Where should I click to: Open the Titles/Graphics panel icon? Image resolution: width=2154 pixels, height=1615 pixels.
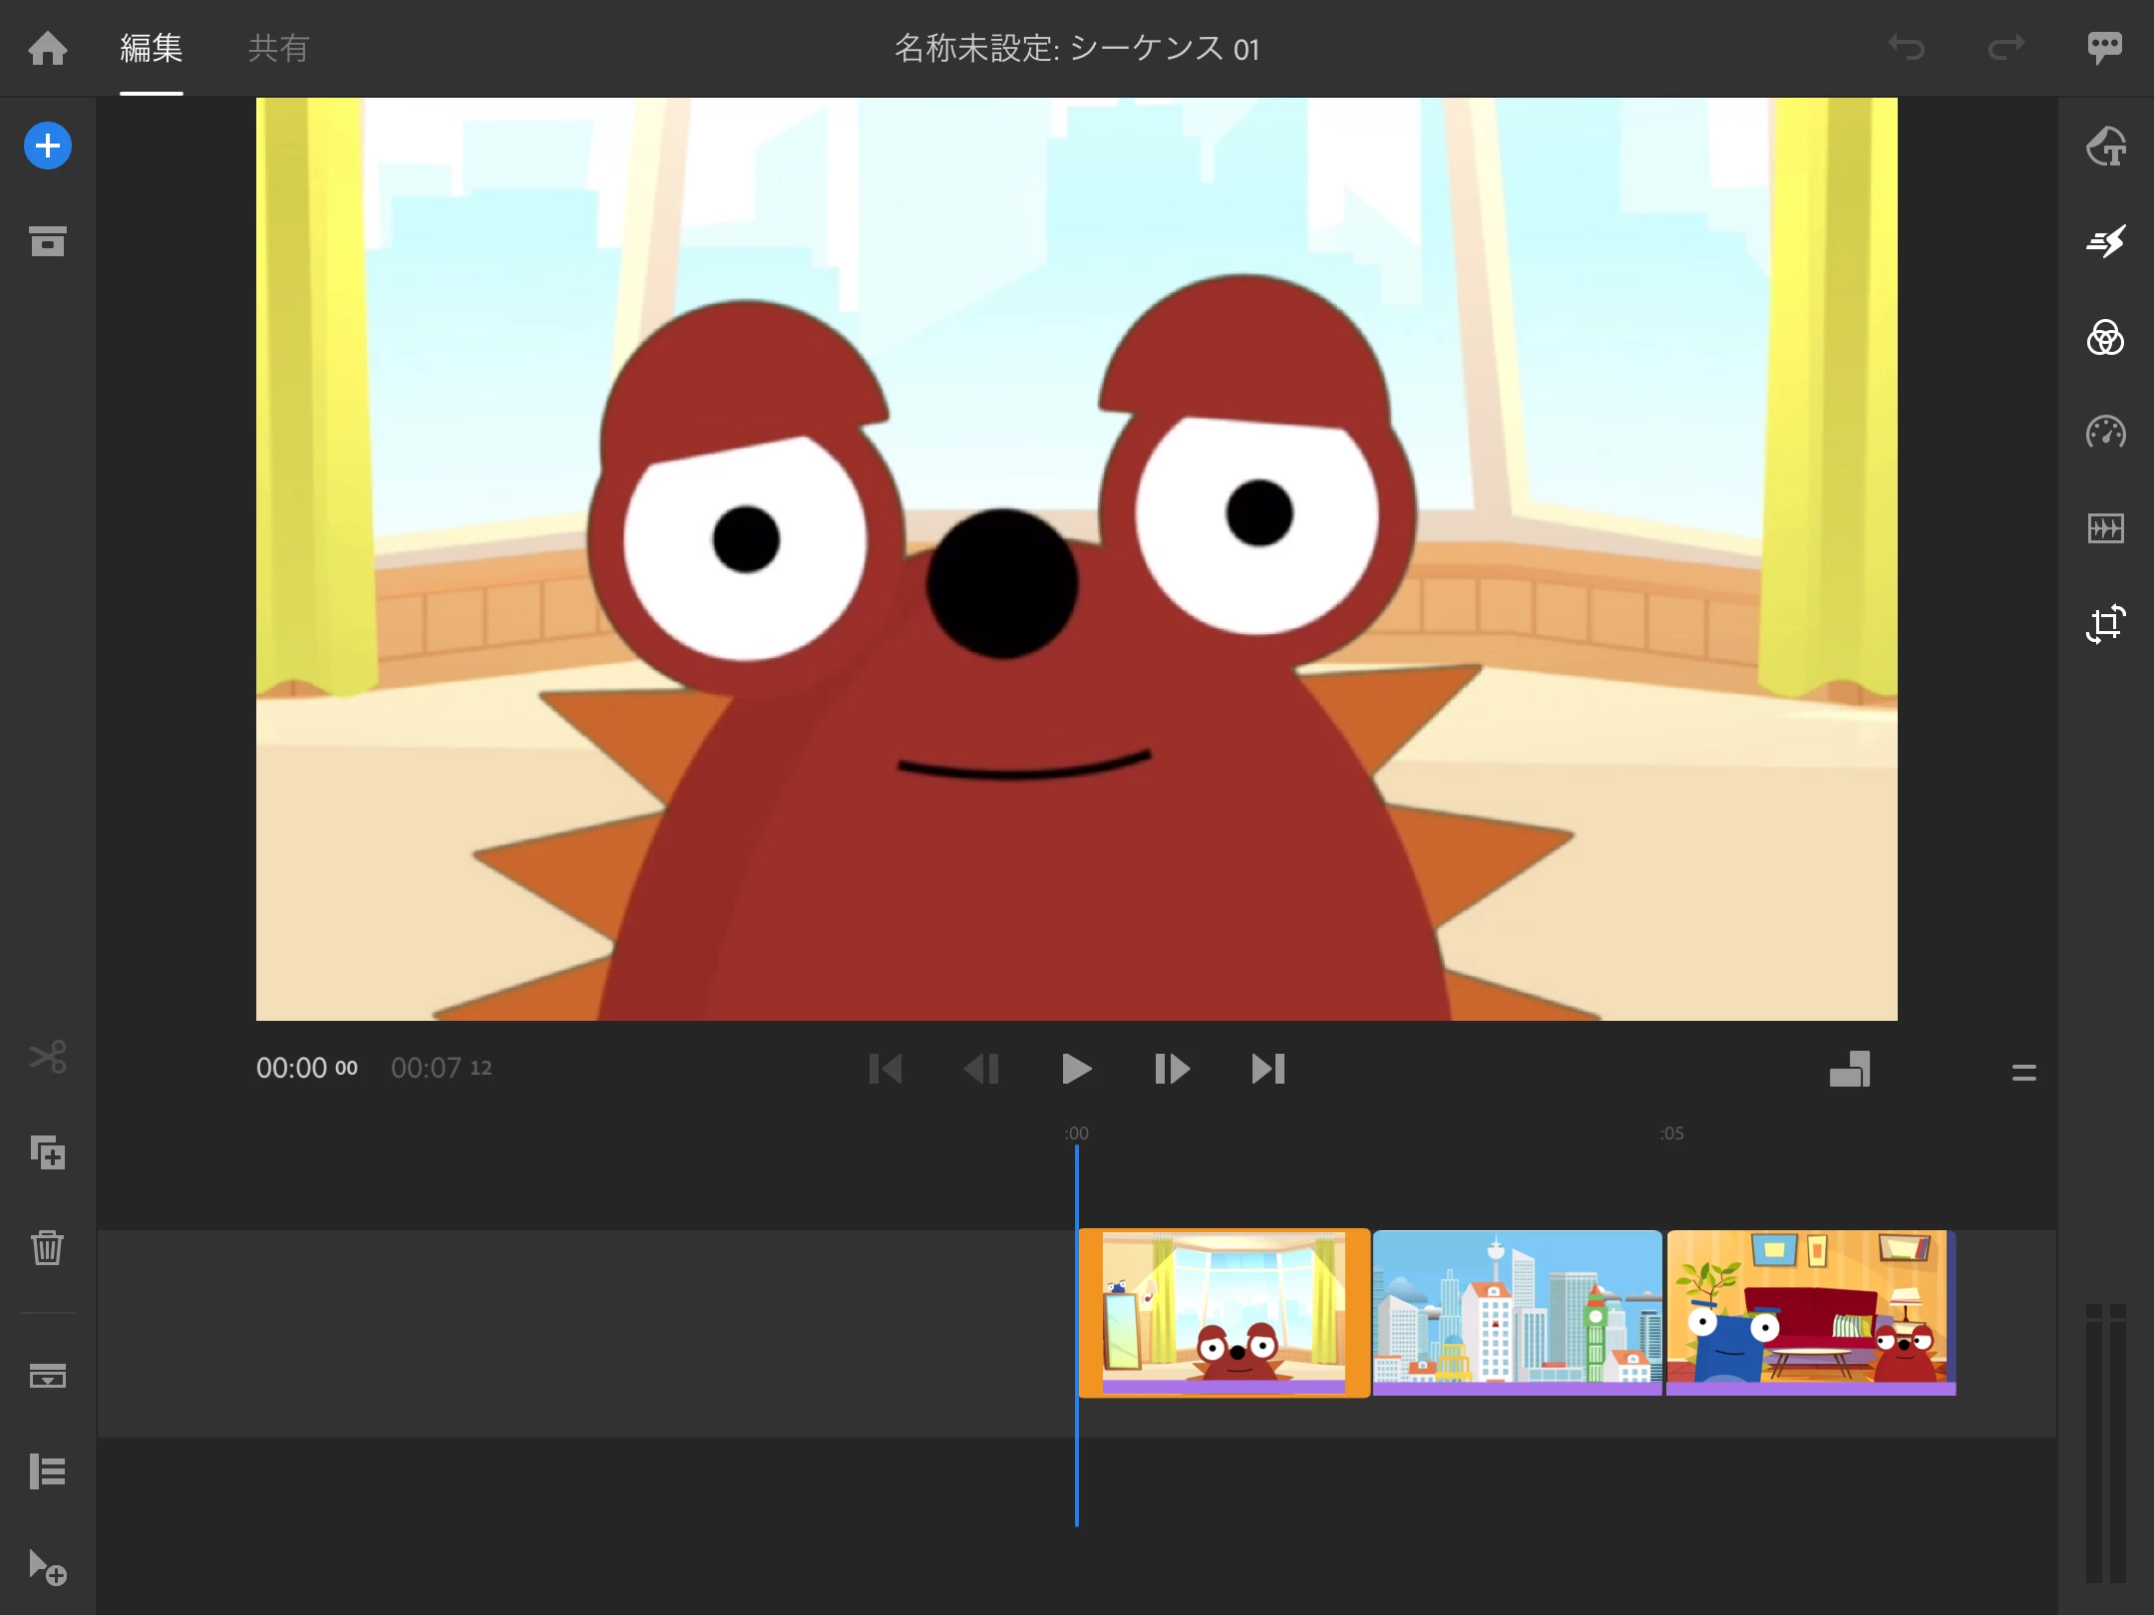(x=2105, y=147)
